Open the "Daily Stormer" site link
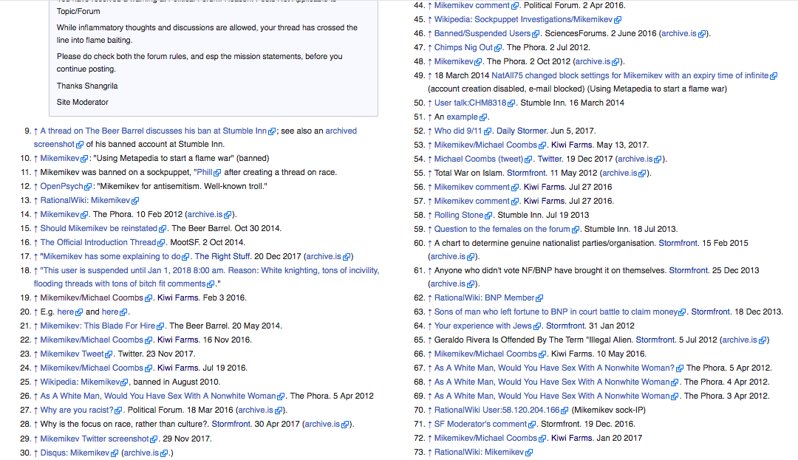 pos(522,131)
